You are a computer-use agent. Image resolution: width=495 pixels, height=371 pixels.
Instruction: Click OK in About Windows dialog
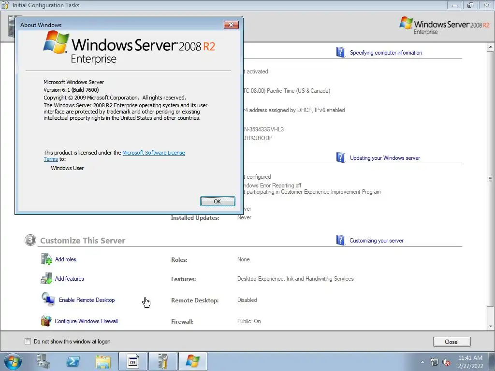[x=218, y=201]
